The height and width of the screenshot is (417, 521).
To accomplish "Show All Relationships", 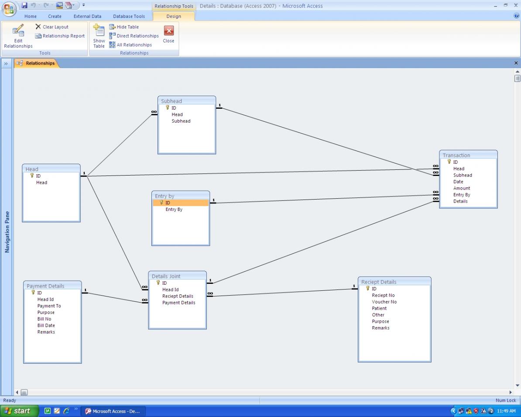I will pyautogui.click(x=130, y=45).
